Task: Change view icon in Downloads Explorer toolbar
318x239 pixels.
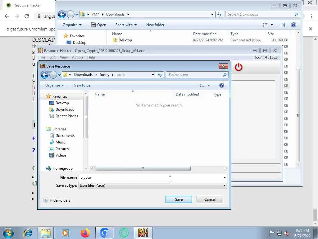Action: (x=265, y=25)
